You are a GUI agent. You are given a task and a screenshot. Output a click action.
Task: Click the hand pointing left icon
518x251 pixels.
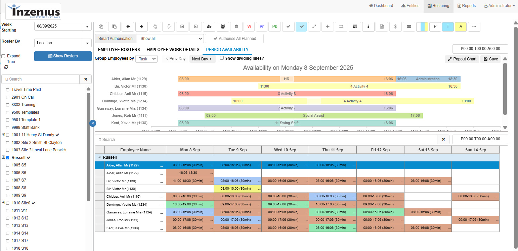click(x=169, y=27)
